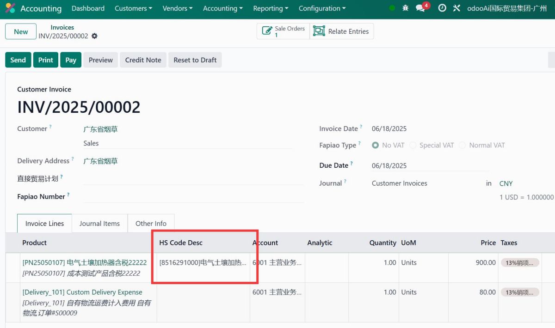Expand the Vendors dropdown menu
The height and width of the screenshot is (328, 555).
tap(178, 8)
